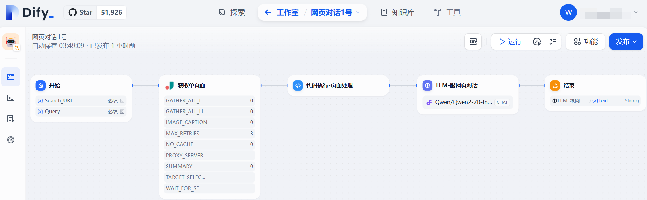647x200 pixels.
Task: Click the NO_CACHE parameter row
Action: point(209,144)
